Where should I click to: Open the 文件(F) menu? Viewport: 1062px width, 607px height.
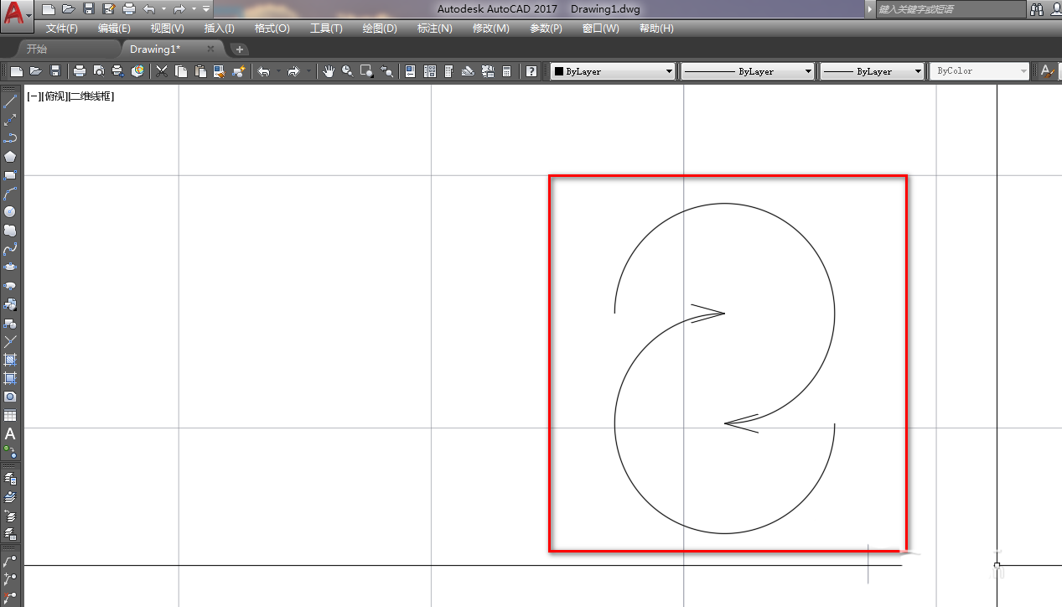tap(62, 29)
